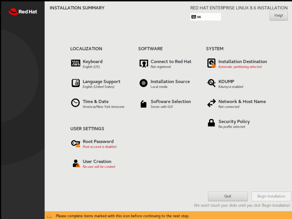Click the User Creation person icon

tap(76, 163)
